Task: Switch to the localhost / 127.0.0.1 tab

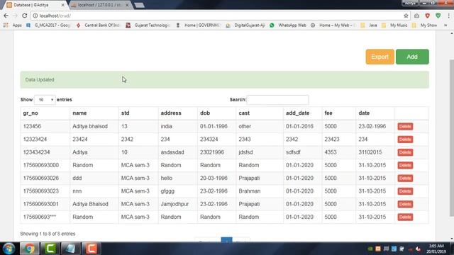Action: pos(100,5)
